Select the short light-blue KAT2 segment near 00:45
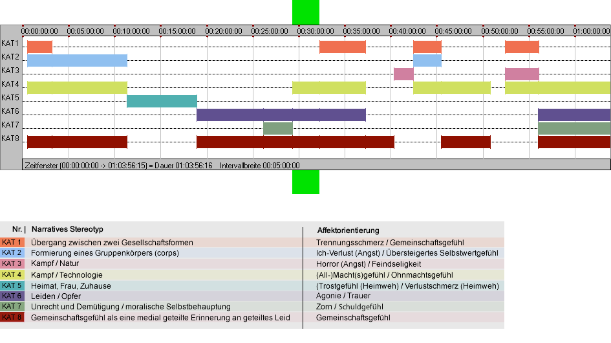 click(427, 60)
